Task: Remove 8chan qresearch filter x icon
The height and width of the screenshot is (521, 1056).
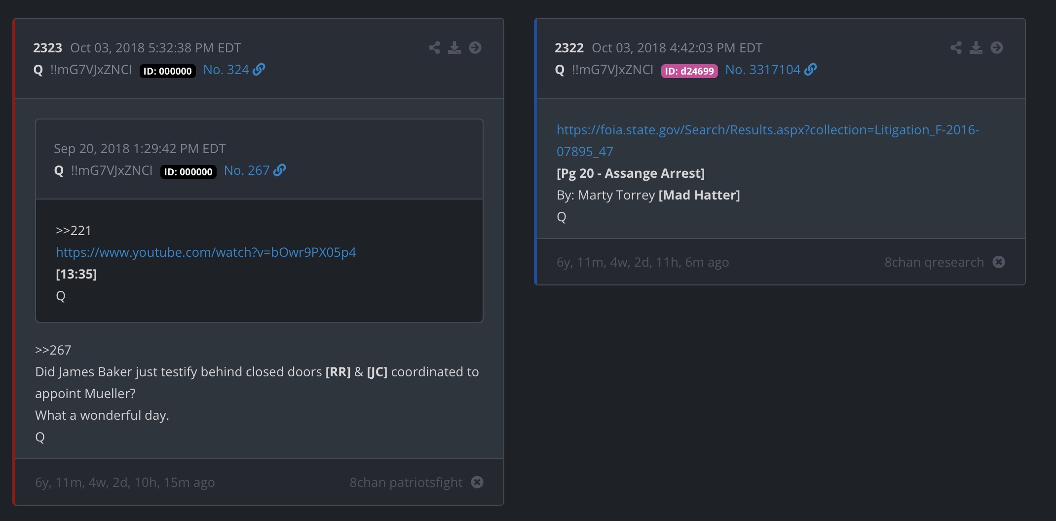Action: click(999, 262)
